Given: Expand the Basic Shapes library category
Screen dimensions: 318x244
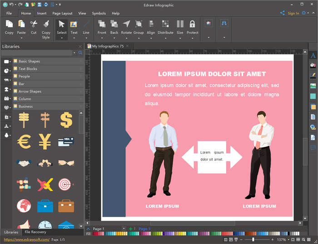Looking at the screenshot, I should coord(29,61).
